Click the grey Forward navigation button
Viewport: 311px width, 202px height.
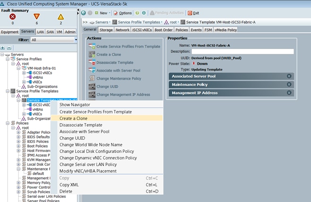click(x=90, y=13)
